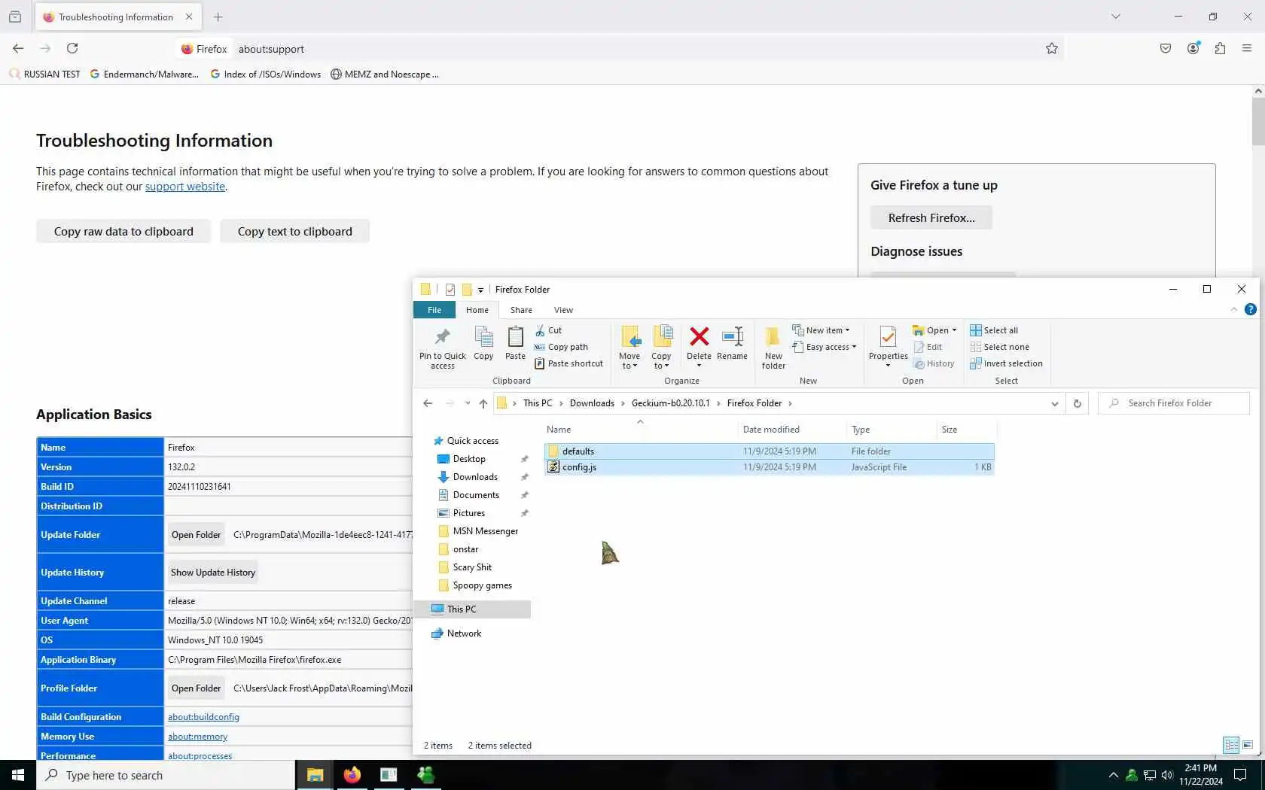Click Edit in the Open group

(x=928, y=347)
